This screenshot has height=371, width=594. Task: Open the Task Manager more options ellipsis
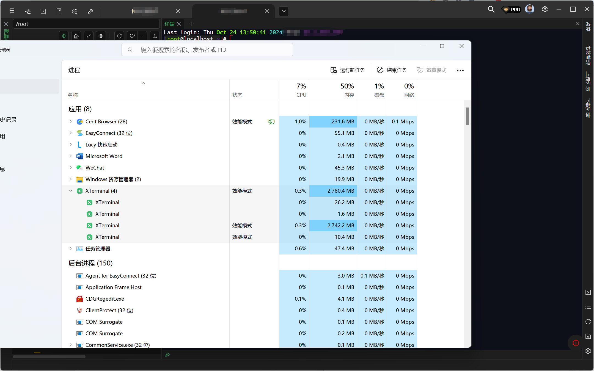(x=460, y=70)
